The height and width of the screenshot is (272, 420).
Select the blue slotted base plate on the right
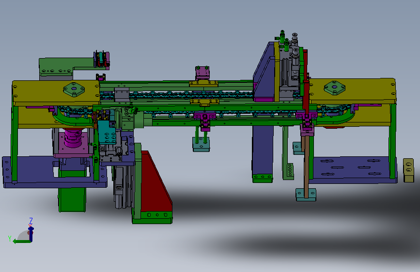(x=353, y=170)
